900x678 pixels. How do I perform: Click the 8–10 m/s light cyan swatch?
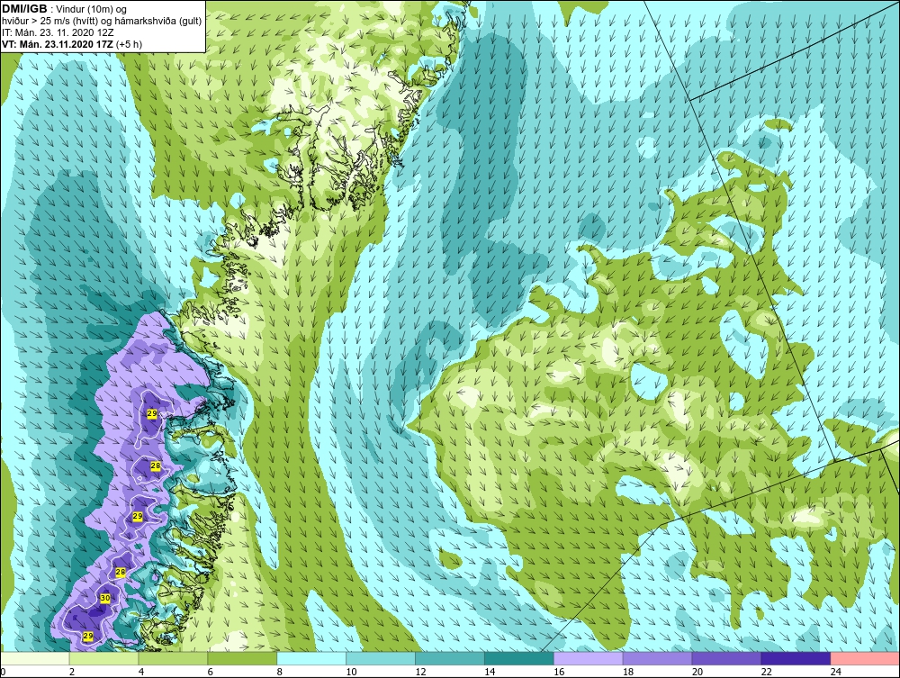311,658
